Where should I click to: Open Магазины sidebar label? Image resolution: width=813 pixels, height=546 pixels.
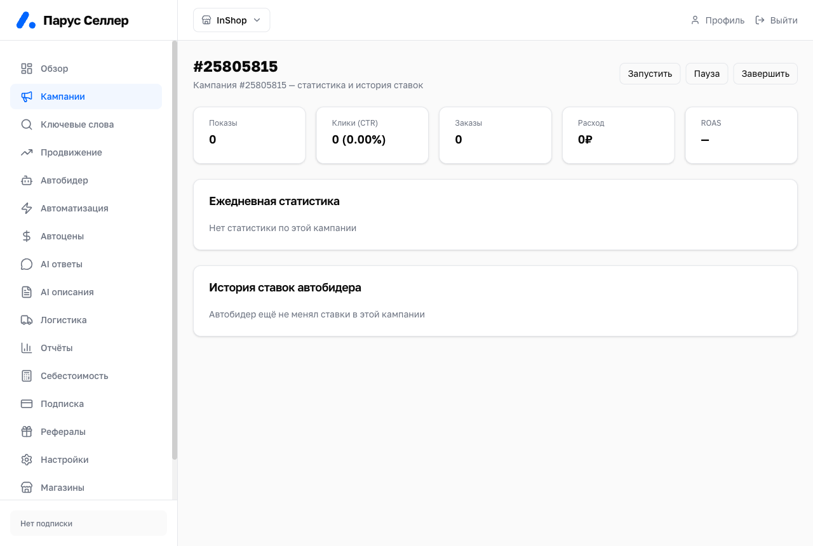click(x=62, y=488)
